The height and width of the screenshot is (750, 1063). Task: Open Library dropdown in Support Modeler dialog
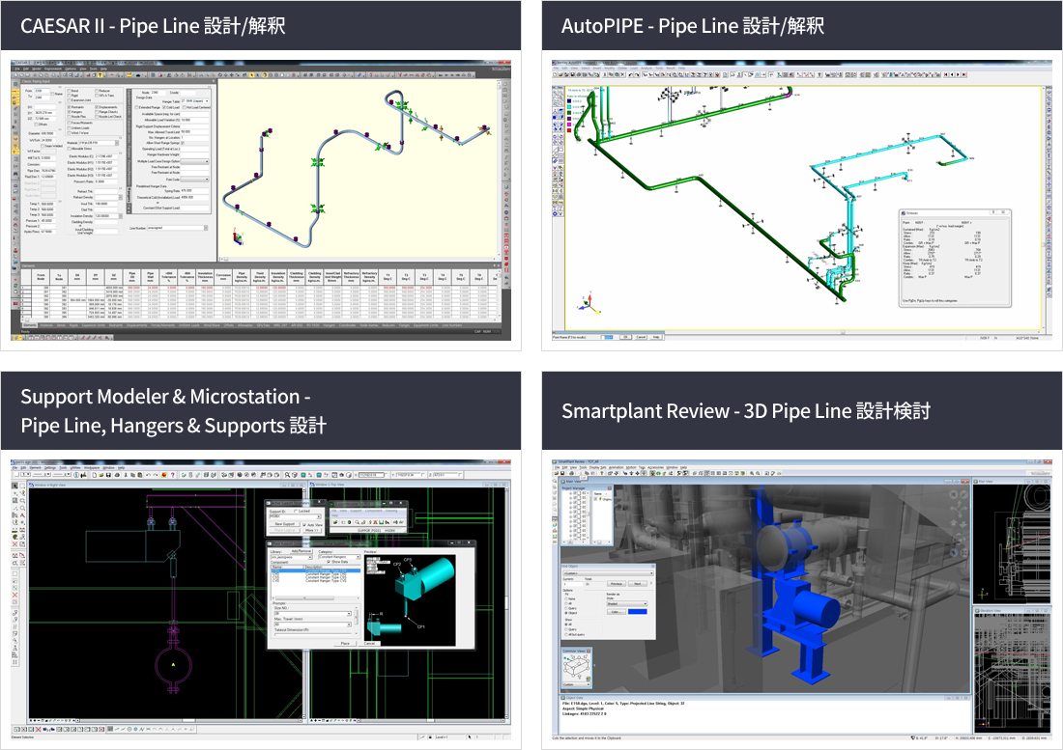pyautogui.click(x=292, y=557)
